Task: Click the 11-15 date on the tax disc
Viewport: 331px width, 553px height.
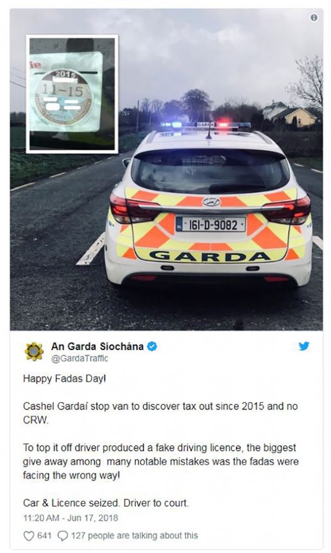Action: [x=62, y=90]
